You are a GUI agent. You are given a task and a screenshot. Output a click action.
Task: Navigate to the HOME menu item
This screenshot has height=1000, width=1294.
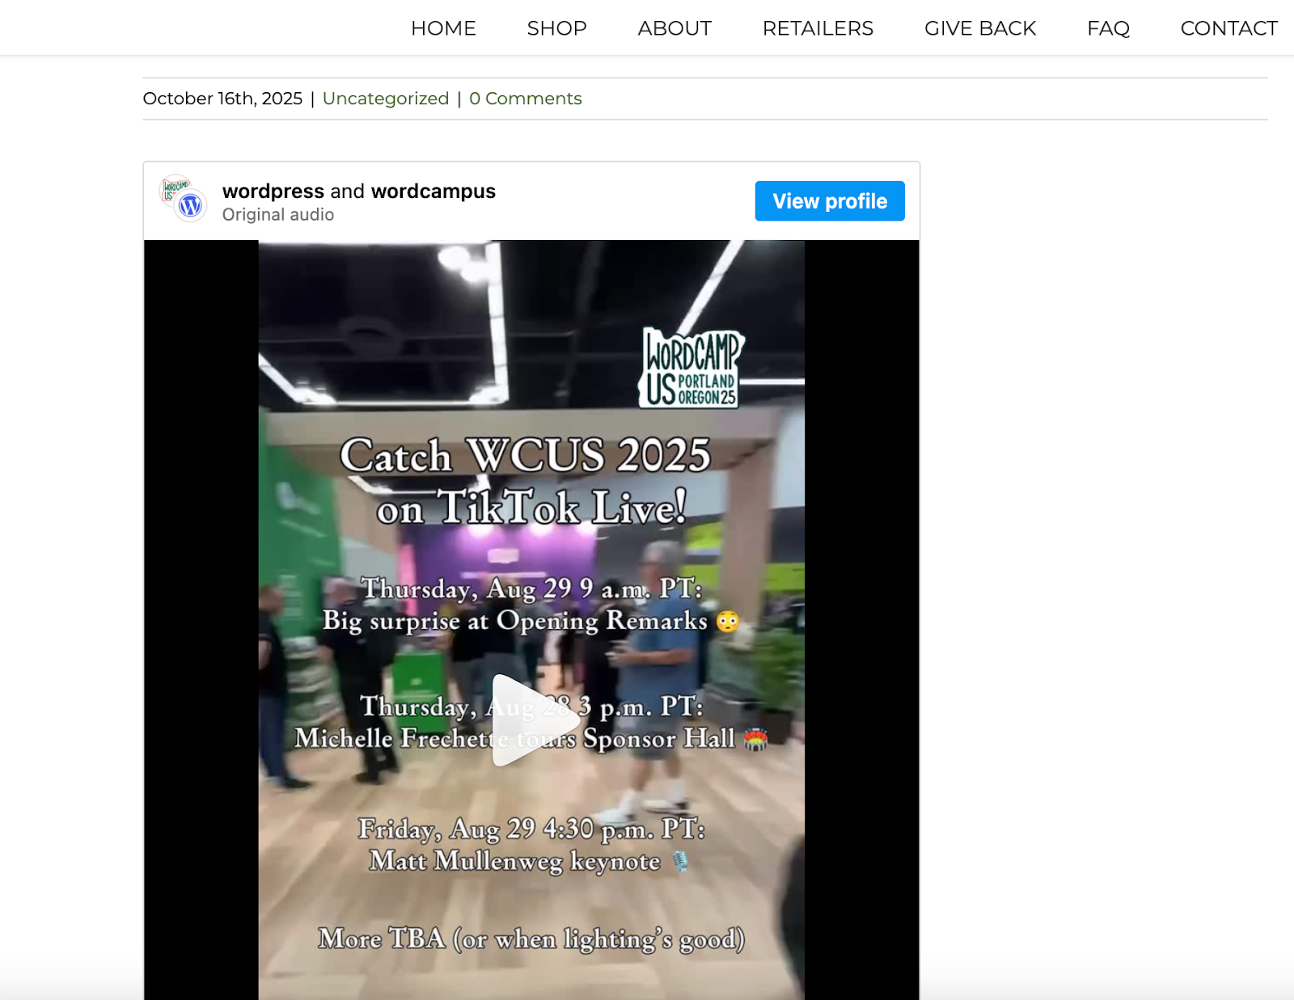(x=443, y=28)
